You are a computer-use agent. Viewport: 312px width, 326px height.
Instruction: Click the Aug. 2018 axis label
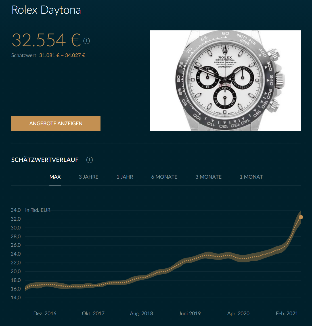pos(141,314)
